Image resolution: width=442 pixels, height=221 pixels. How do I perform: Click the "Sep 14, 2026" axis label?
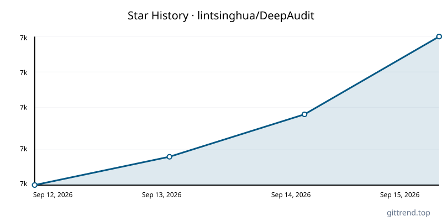pos(291,195)
